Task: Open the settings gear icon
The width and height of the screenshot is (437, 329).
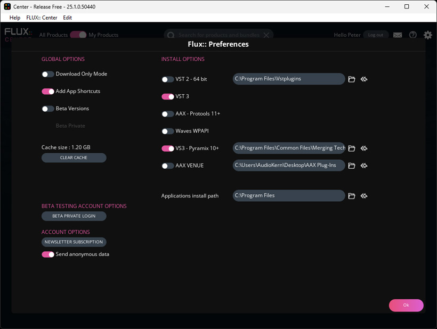Action: tap(428, 35)
